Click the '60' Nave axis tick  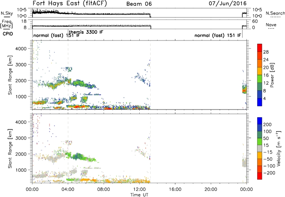[255, 21]
